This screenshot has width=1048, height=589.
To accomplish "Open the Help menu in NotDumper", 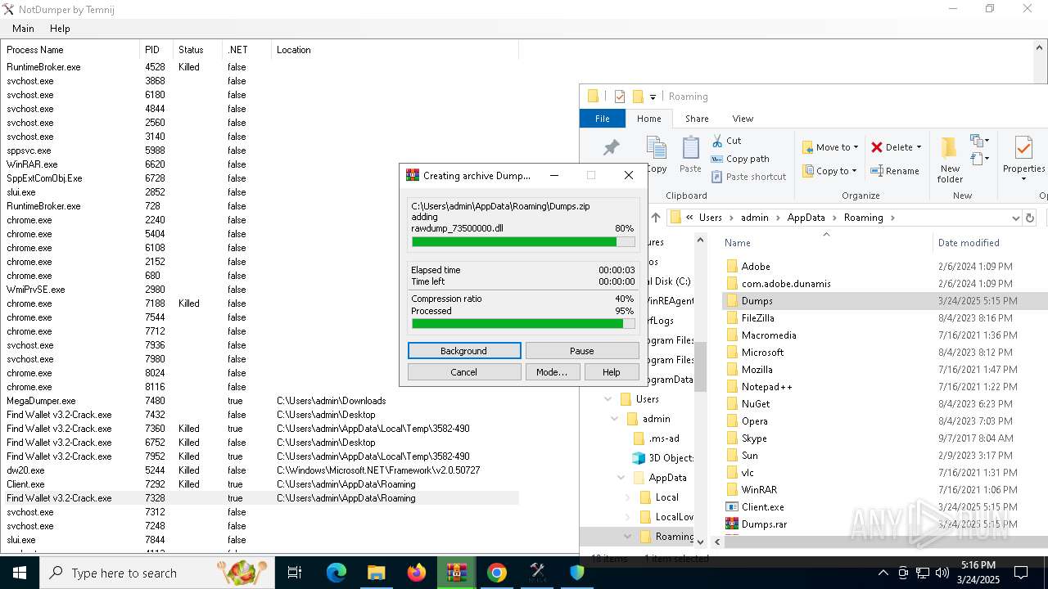I will 60,28.
